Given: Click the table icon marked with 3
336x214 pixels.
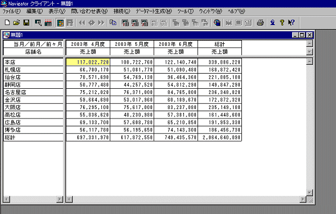Looking at the screenshot, I should [145, 22].
